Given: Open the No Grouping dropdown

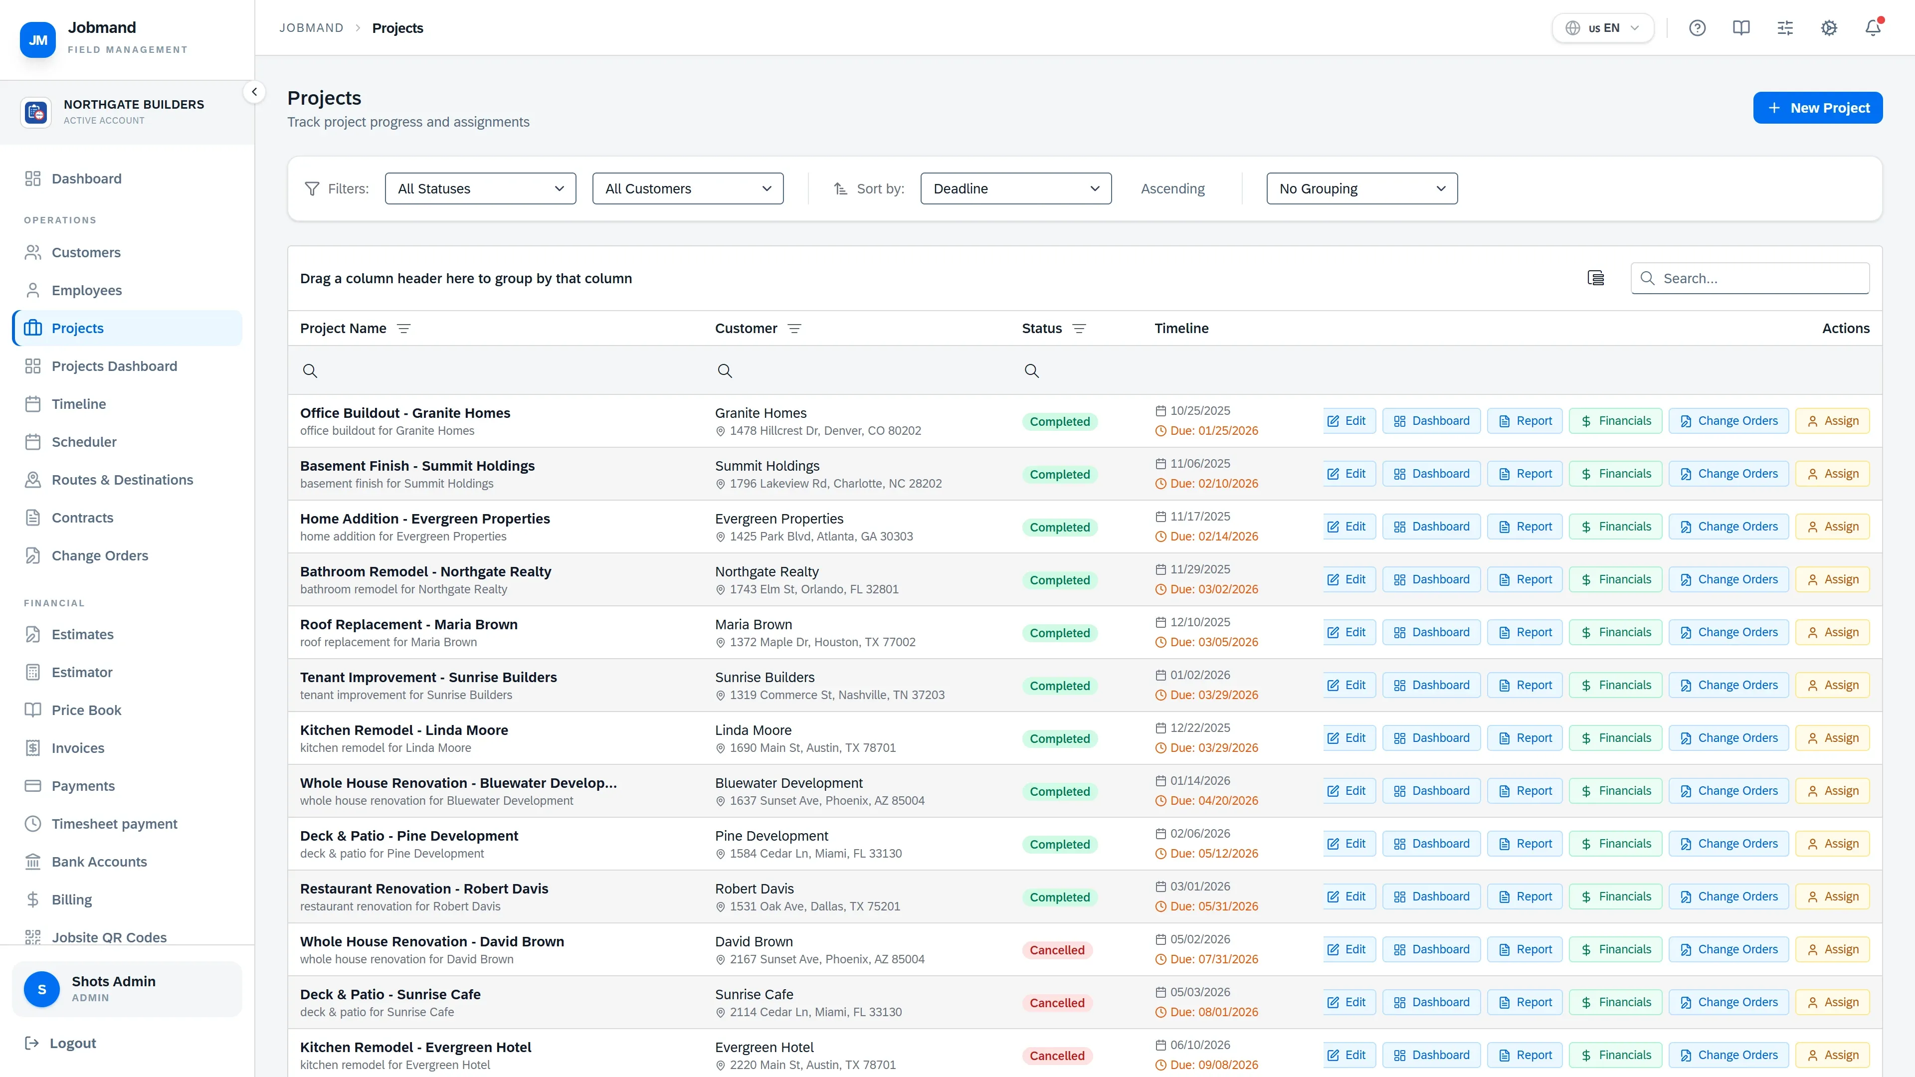Looking at the screenshot, I should pos(1362,189).
